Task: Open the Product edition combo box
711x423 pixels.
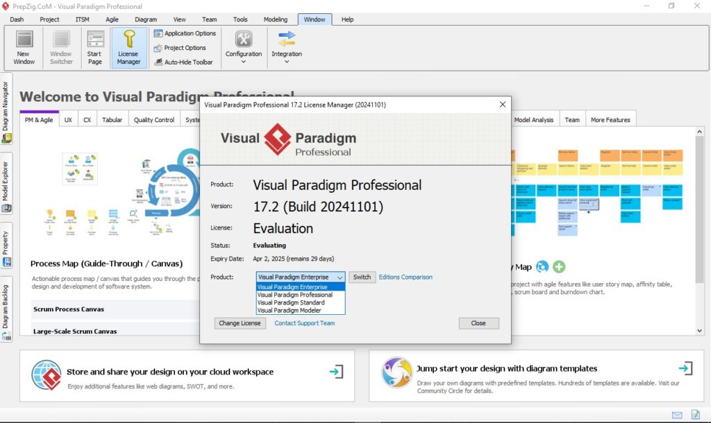Action: click(x=300, y=277)
